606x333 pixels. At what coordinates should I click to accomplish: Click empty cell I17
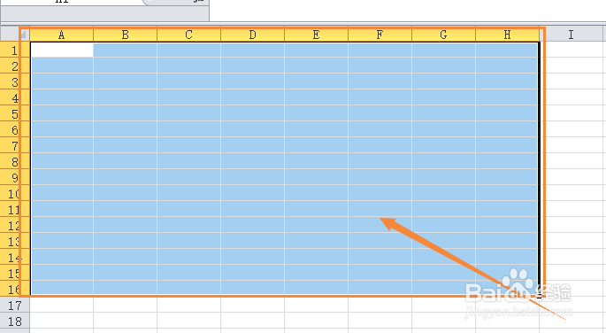(x=571, y=305)
